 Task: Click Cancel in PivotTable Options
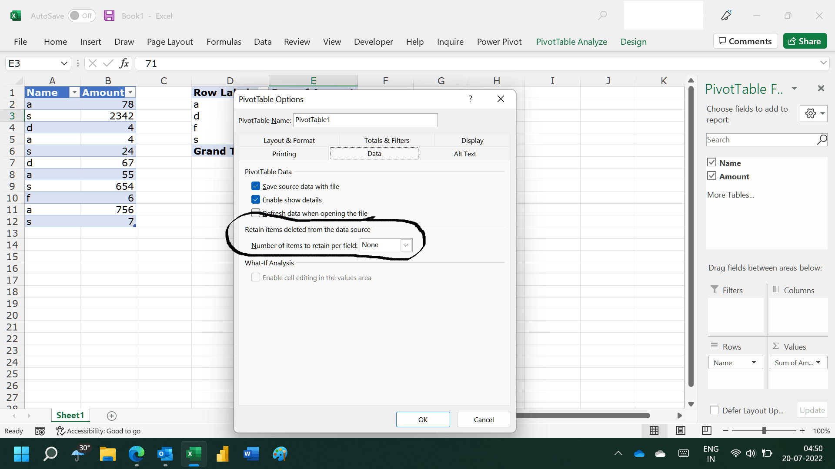coord(484,419)
